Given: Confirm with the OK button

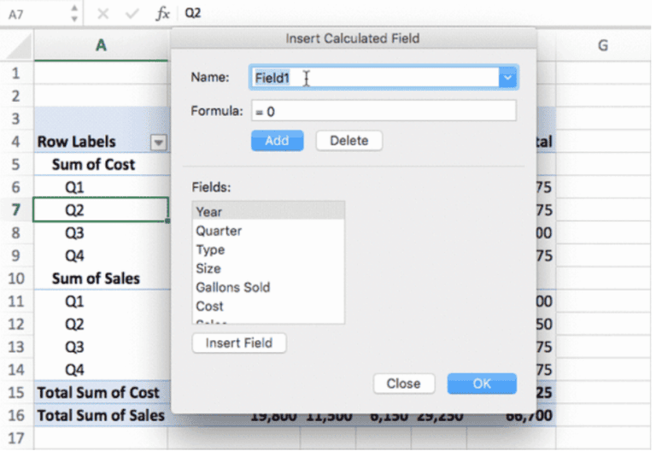Looking at the screenshot, I should [x=482, y=384].
